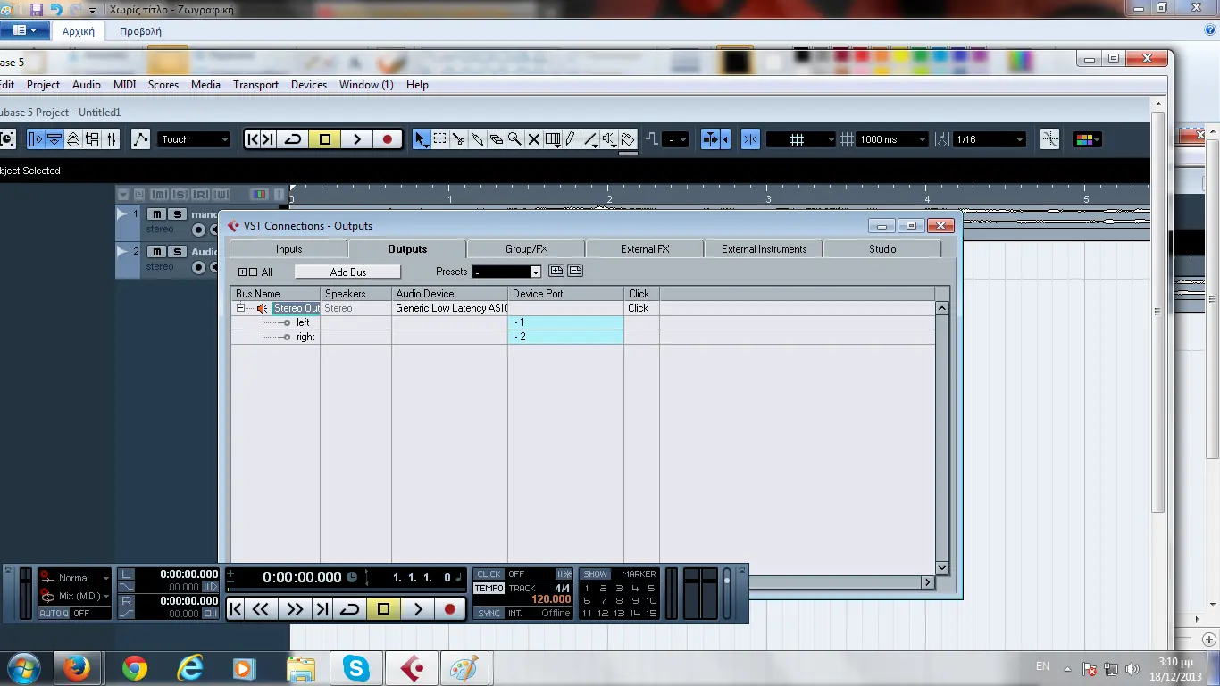Click the remove preset icon
This screenshot has height=686, width=1220.
coord(575,271)
